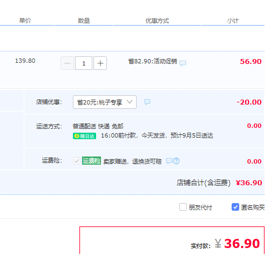Click comment bubble icon after 退换货可赔
The width and height of the screenshot is (277, 254).
coord(169,161)
